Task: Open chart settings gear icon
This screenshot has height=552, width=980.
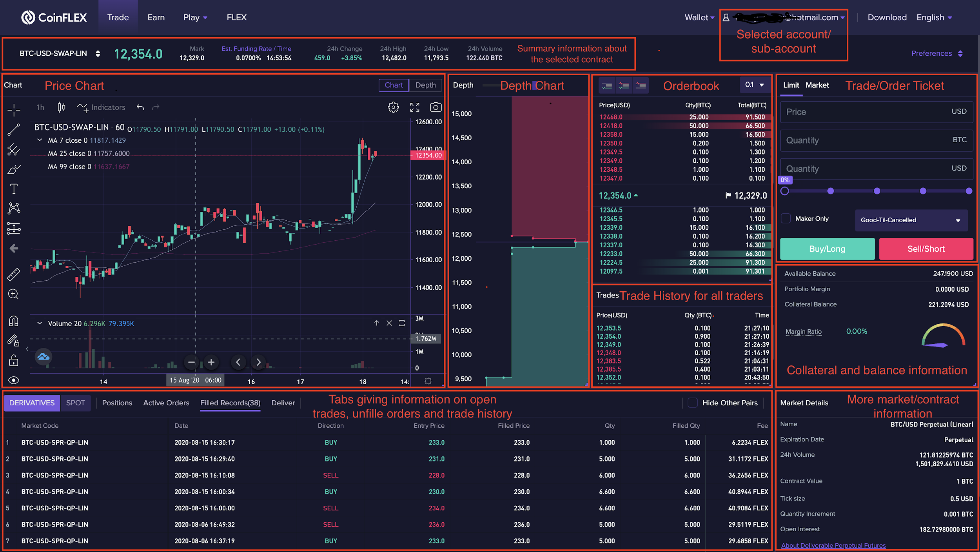Action: pos(393,107)
